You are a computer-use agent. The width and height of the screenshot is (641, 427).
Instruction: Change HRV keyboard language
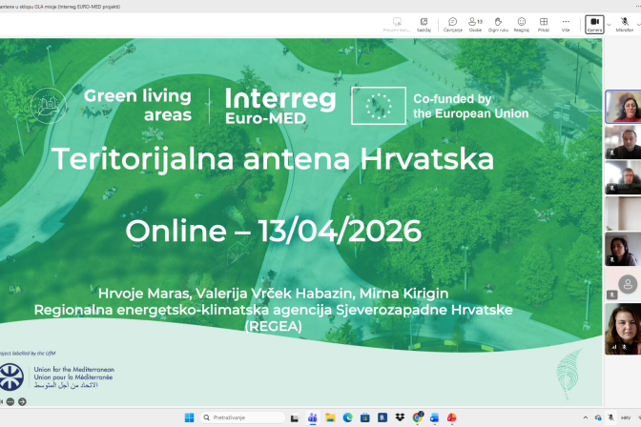[626, 417]
